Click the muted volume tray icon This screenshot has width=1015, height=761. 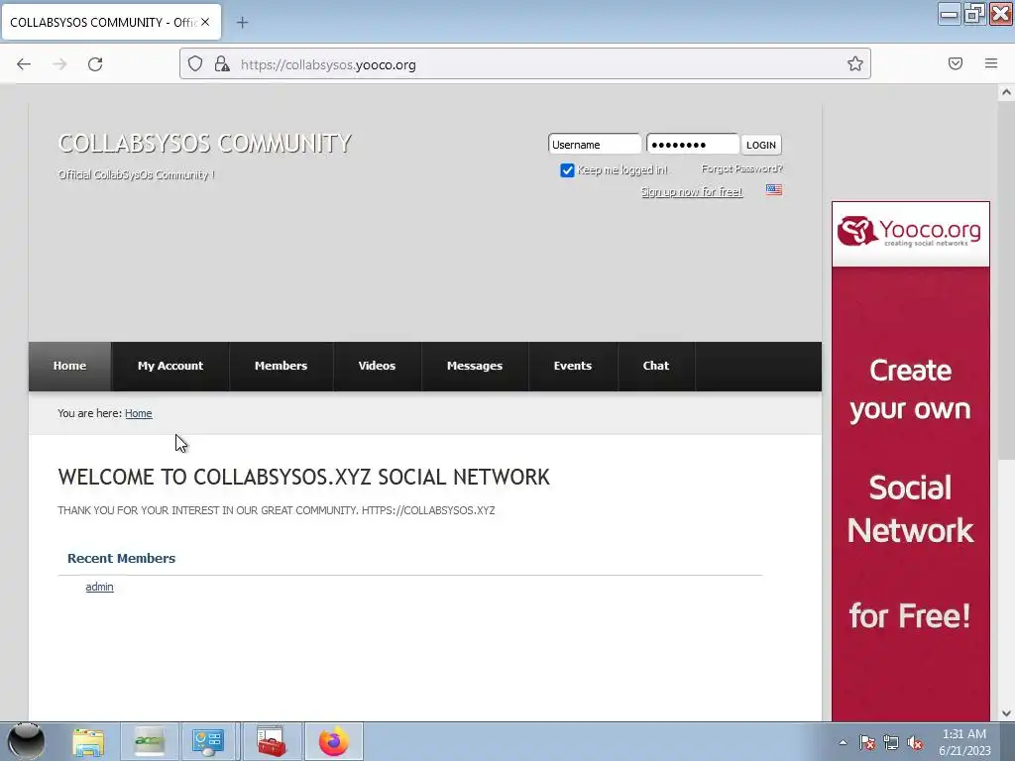point(915,742)
